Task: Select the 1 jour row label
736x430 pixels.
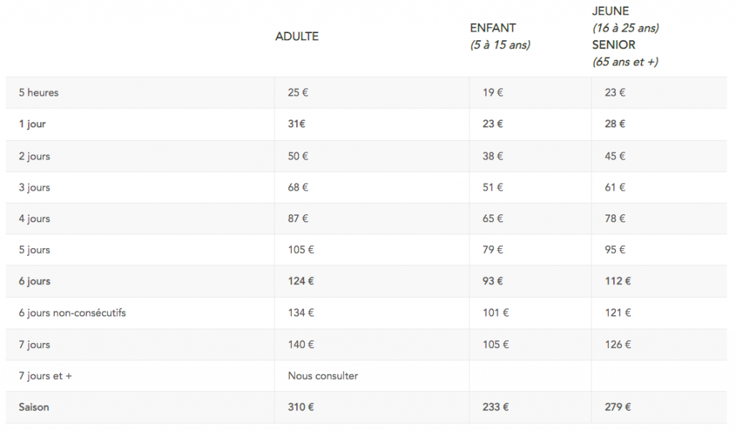Action: click(x=32, y=124)
